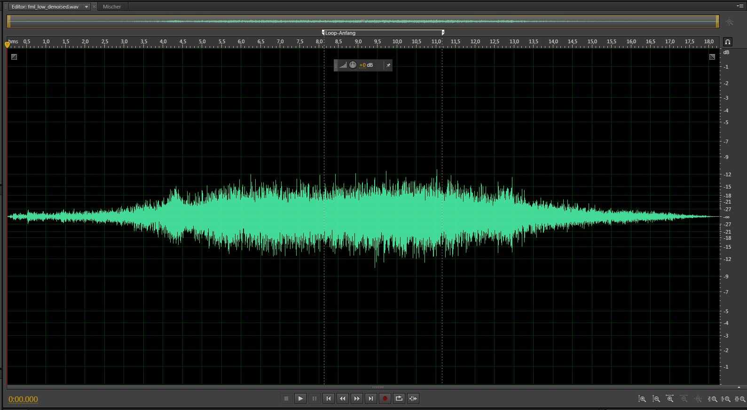747x410 pixels.
Task: Switch to the Mischer tab
Action: pyautogui.click(x=112, y=7)
